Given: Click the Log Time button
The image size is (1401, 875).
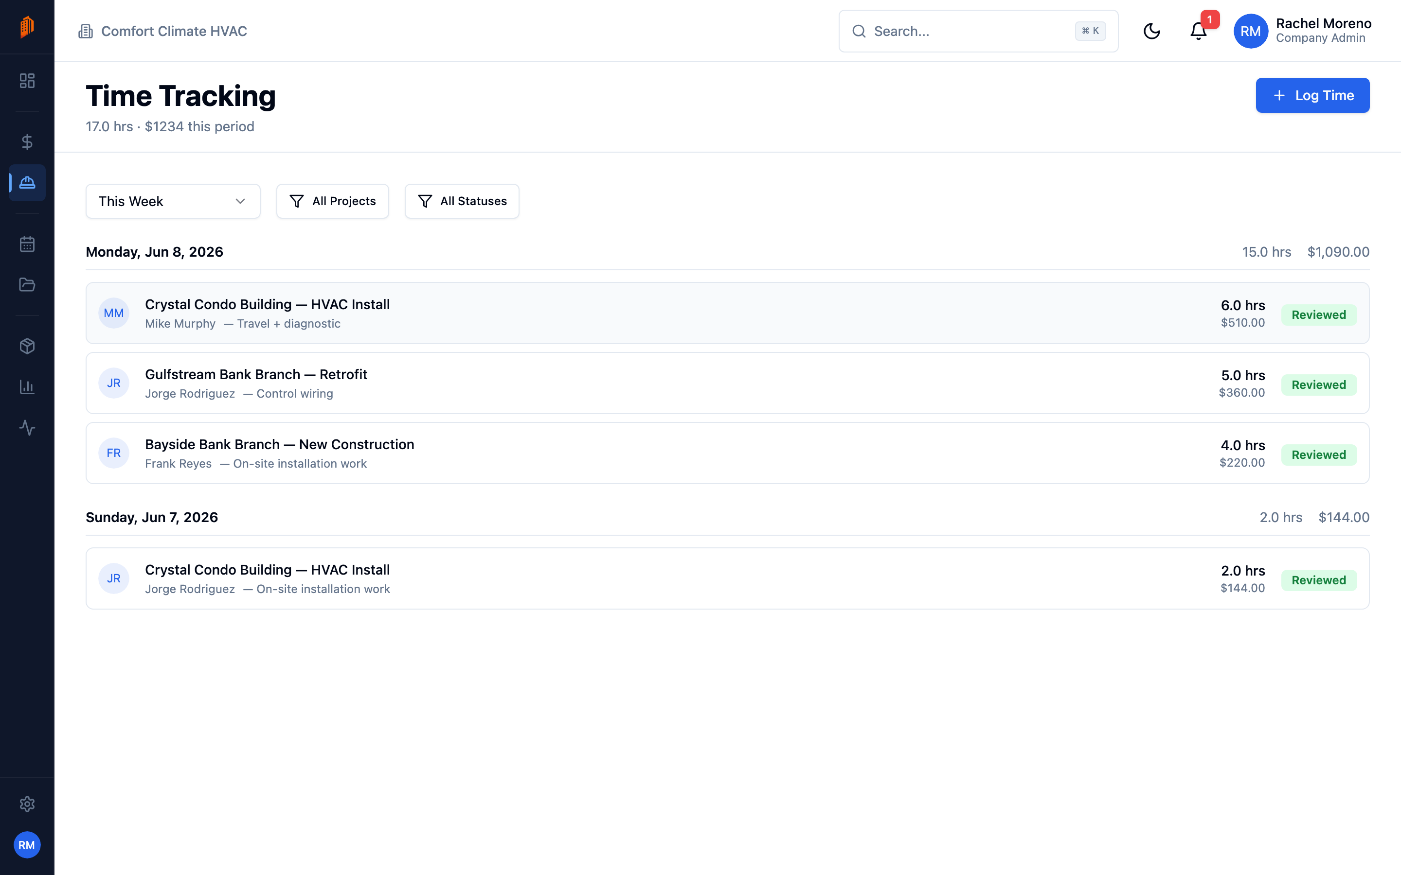Looking at the screenshot, I should click(1312, 95).
